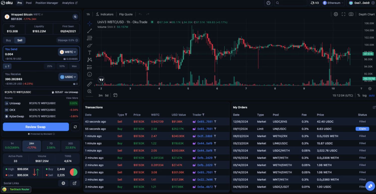Viewport: 376px width, 194px height.
Task: Undo the last chart action
Action: point(140,14)
